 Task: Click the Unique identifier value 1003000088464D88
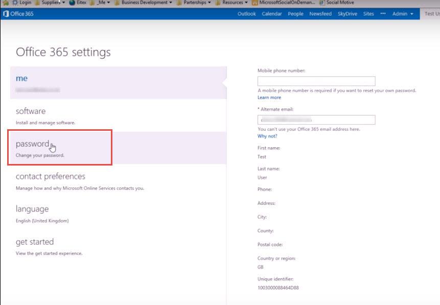tap(278, 288)
